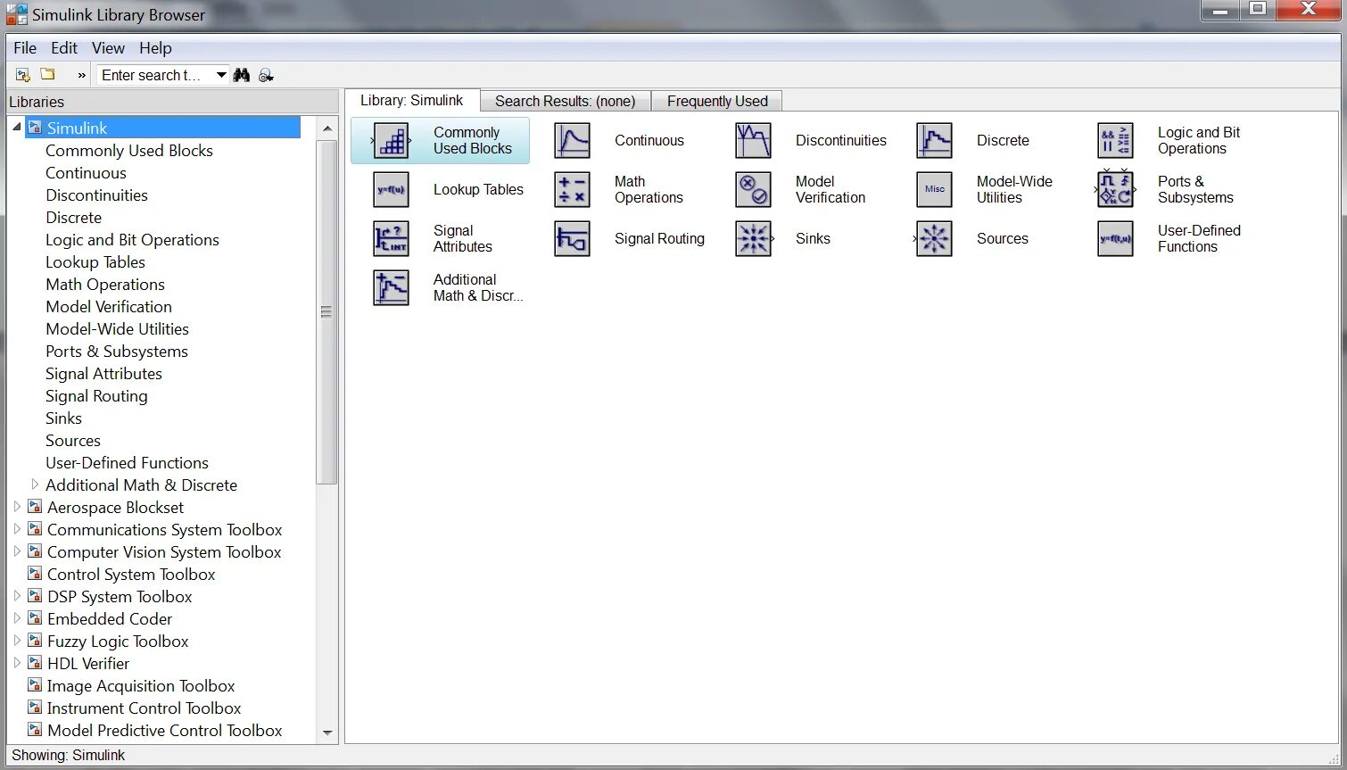This screenshot has height=770, width=1347.
Task: Select Sources in libraries tree
Action: pyautogui.click(x=73, y=441)
